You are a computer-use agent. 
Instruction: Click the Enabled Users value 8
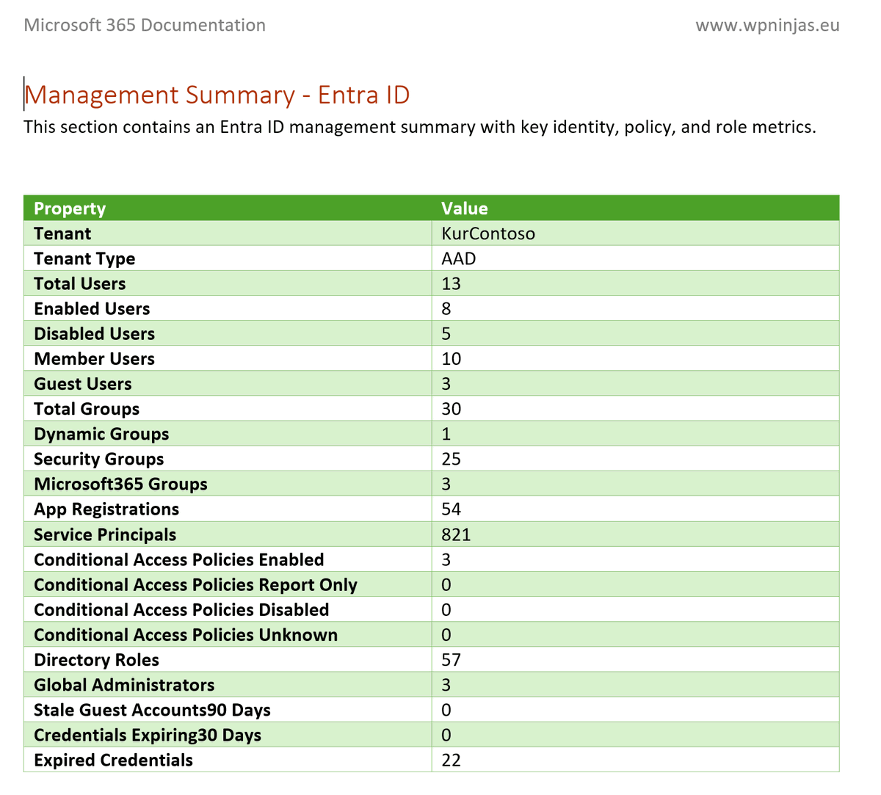[x=446, y=308]
